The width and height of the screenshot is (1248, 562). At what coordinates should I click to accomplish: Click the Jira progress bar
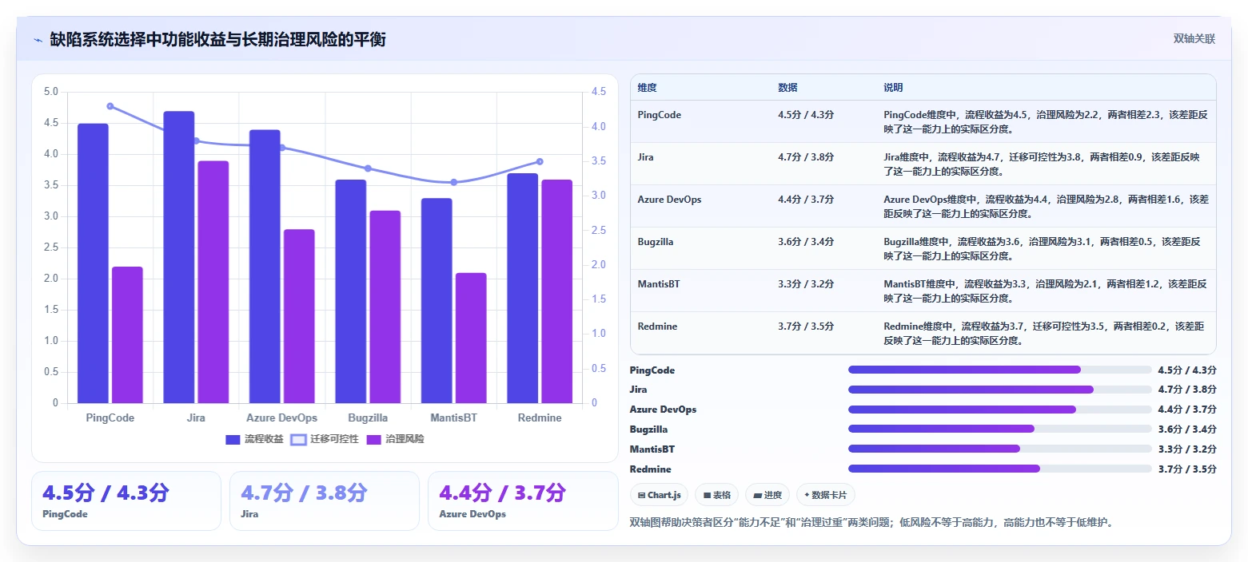click(x=1000, y=390)
